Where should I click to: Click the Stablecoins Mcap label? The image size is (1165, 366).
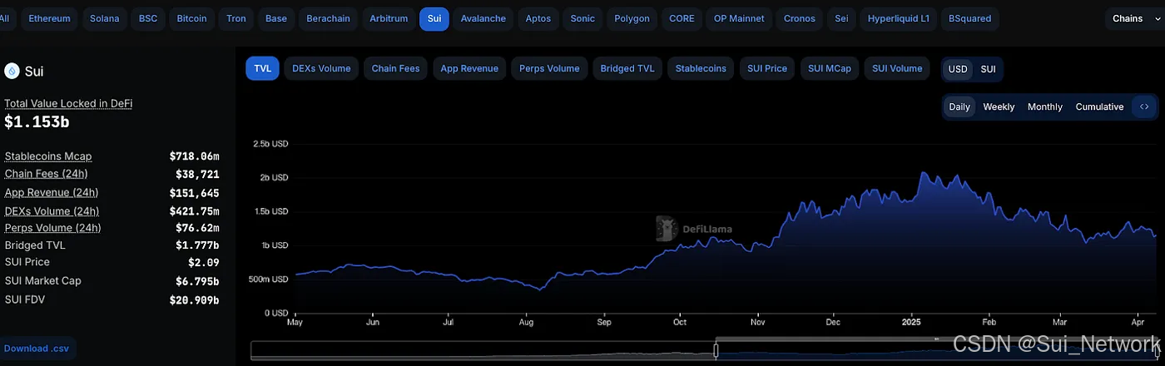pyautogui.click(x=48, y=156)
